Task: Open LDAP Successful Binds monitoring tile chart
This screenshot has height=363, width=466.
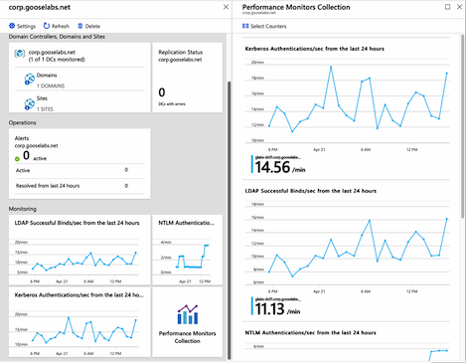Action: point(79,250)
